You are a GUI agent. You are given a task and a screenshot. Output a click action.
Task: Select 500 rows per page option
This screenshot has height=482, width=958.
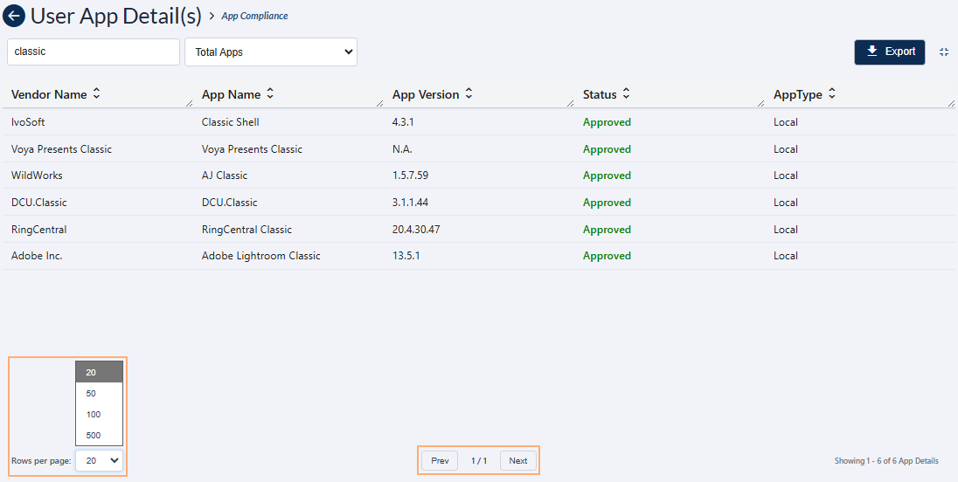coord(99,435)
